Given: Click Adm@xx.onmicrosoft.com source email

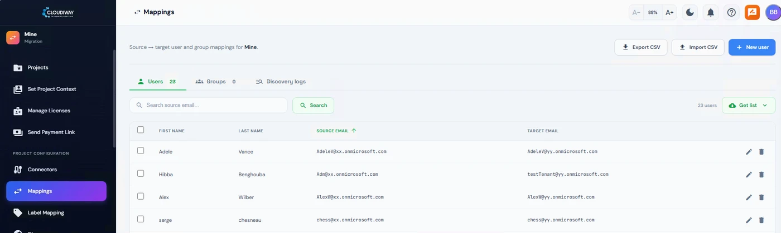Looking at the screenshot, I should click(x=347, y=174).
